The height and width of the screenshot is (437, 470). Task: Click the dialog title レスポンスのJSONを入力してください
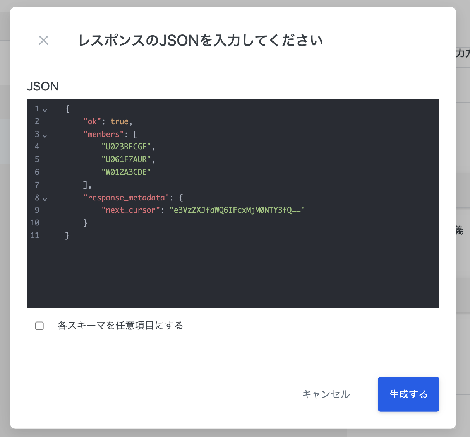tap(200, 40)
